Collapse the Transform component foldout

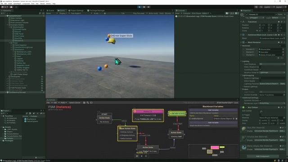pyautogui.click(x=241, y=22)
